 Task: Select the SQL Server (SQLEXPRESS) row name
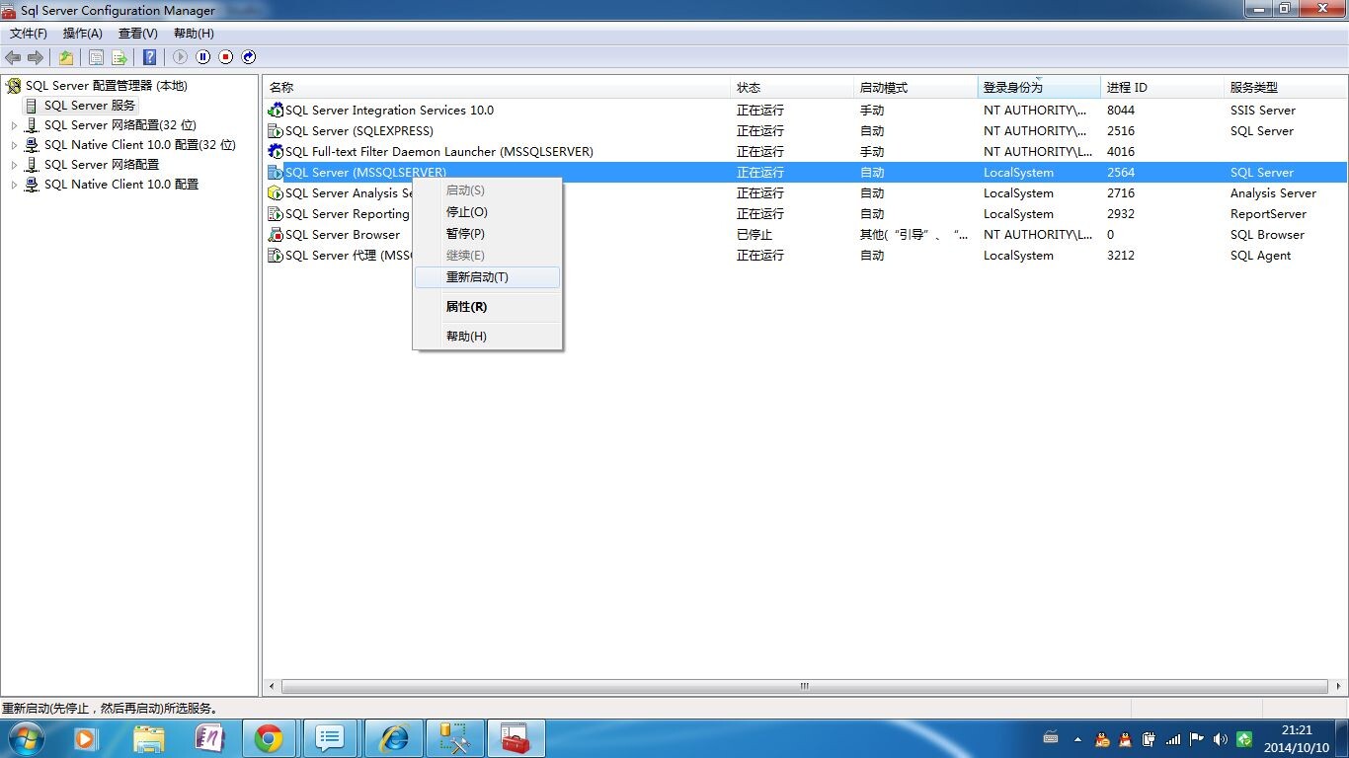(x=359, y=131)
